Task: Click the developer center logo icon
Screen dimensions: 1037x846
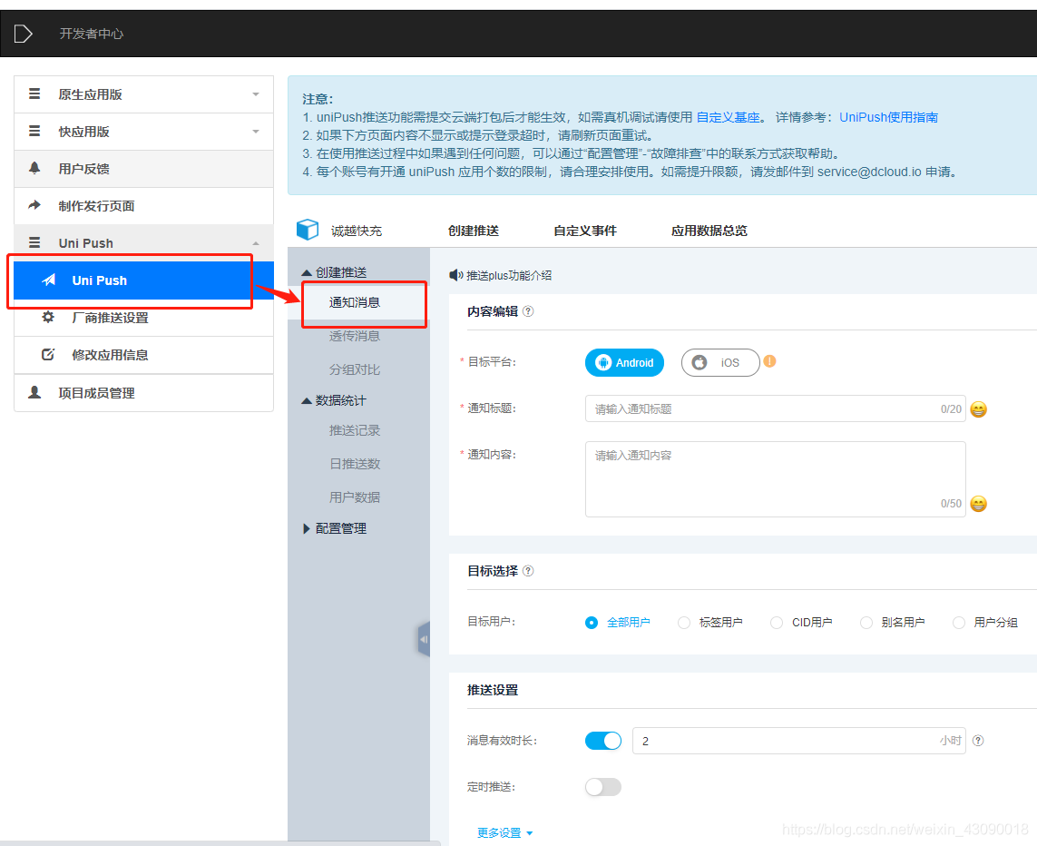Action: pyautogui.click(x=24, y=33)
